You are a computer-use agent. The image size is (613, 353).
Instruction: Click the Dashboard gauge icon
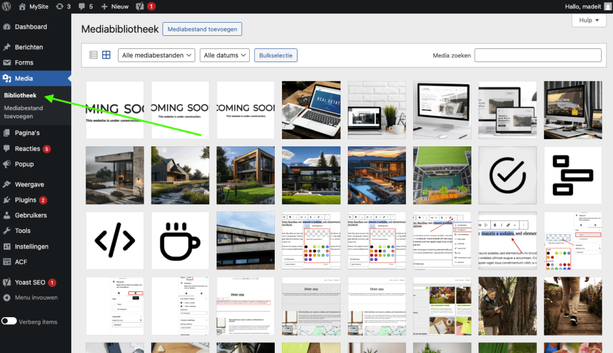(x=7, y=26)
